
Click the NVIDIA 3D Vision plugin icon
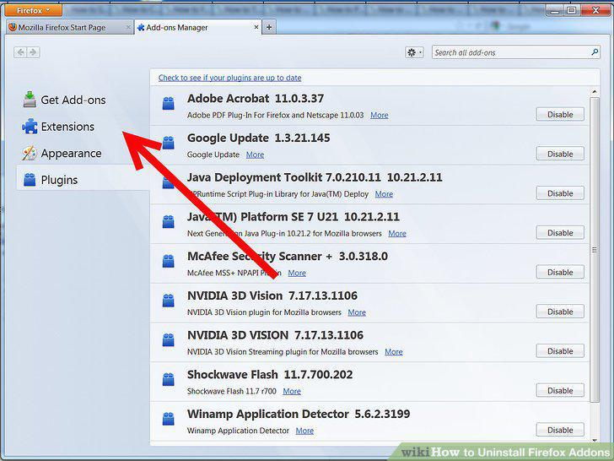point(169,301)
